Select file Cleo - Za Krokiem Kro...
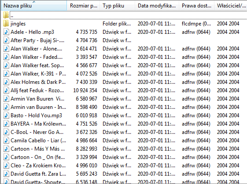The height and width of the screenshot is (184, 247). (38, 165)
